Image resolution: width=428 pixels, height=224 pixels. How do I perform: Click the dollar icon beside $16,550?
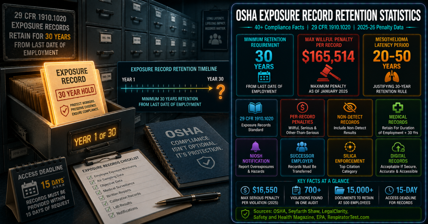(245, 190)
